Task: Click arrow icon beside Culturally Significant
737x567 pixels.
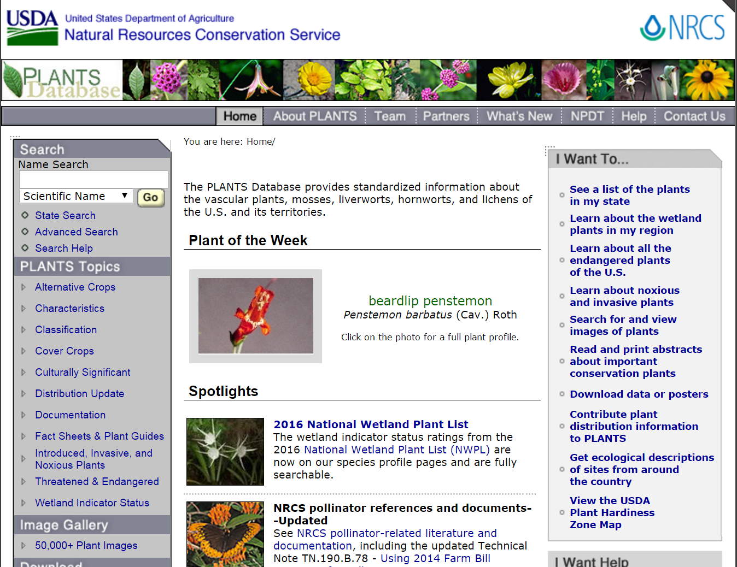Action: 24,373
